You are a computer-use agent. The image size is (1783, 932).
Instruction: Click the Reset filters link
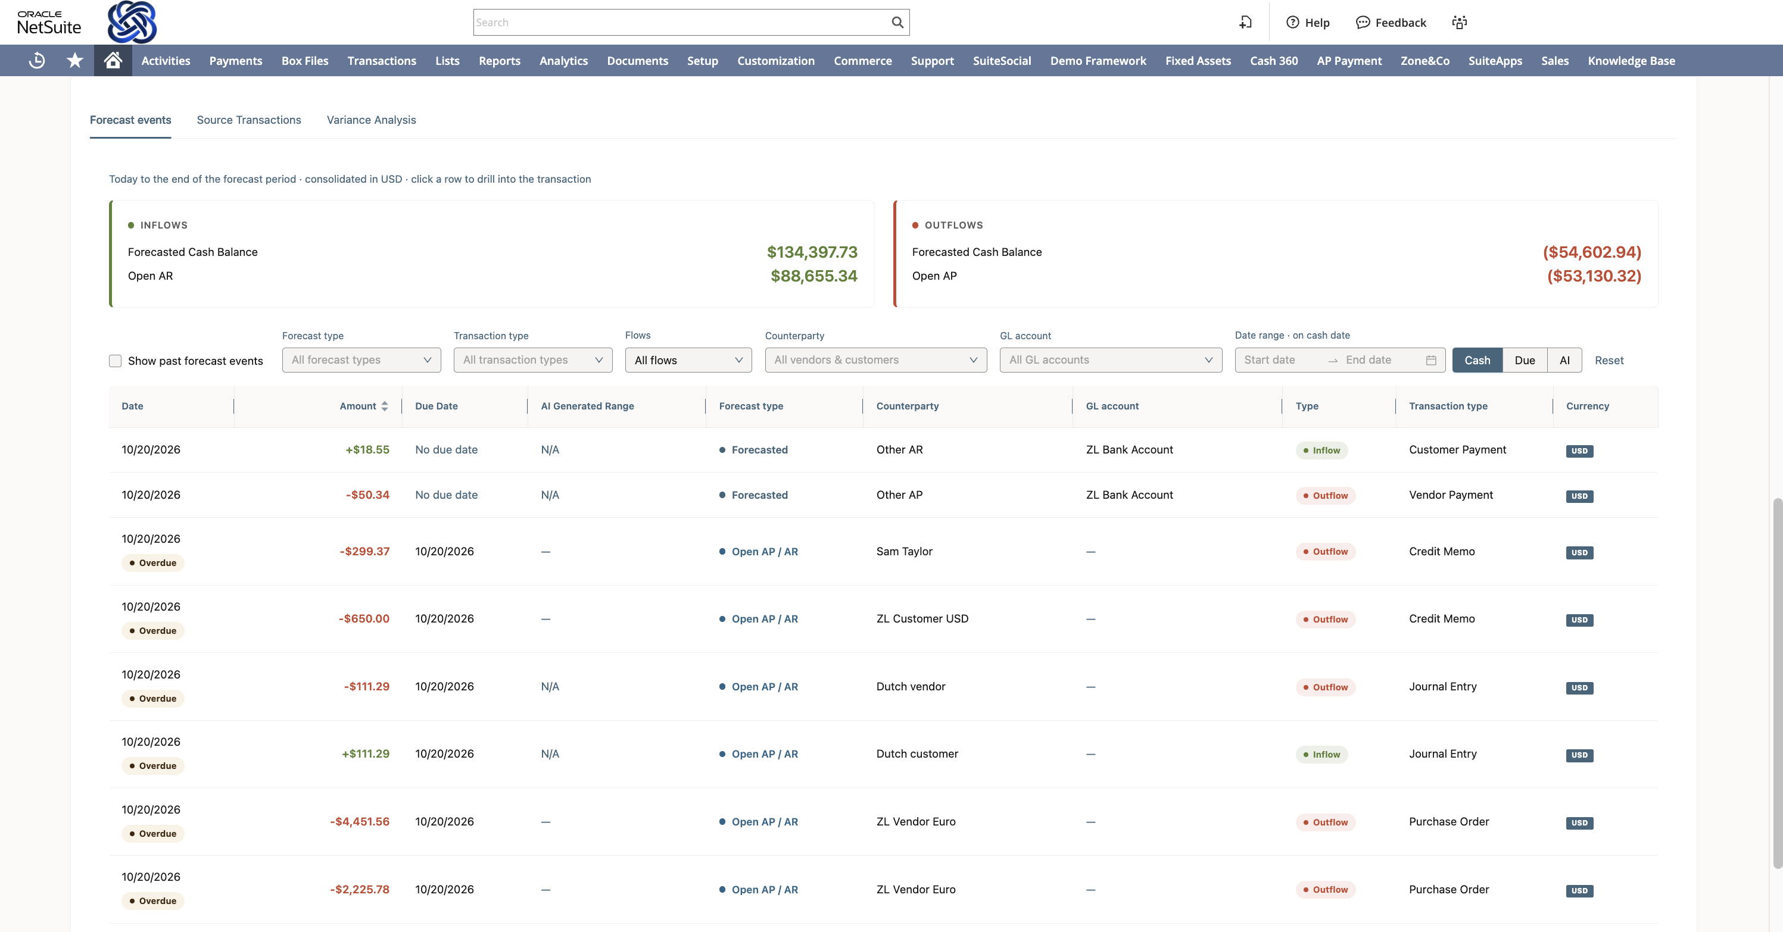point(1609,360)
